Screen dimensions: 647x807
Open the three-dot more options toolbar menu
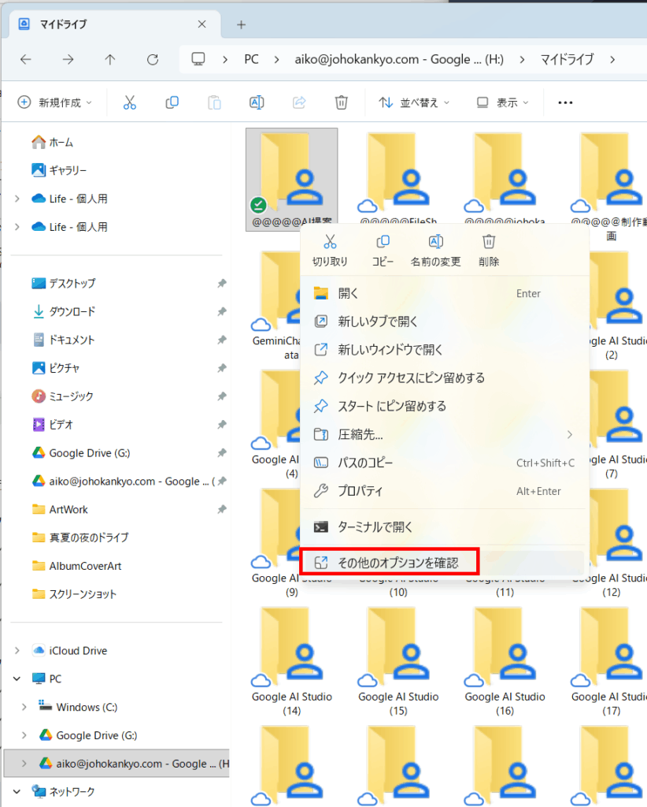565,102
